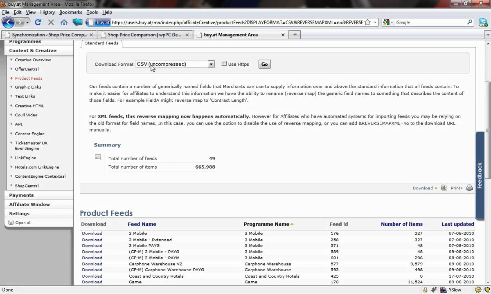Bookmark this page with the star icon
Viewport: 491px width, 294px height.
pyautogui.click(x=367, y=22)
